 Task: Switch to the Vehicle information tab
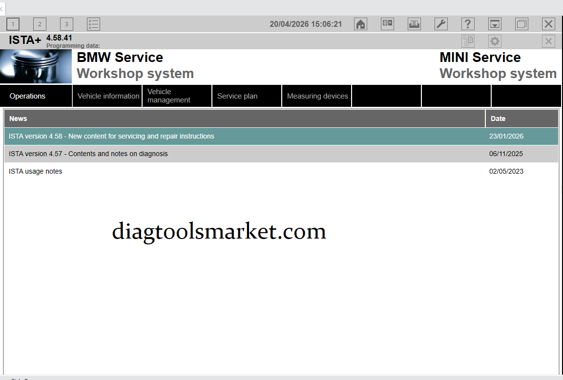click(108, 96)
